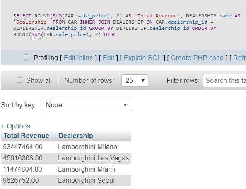The width and height of the screenshot is (246, 189).
Task: Focus the Filter rows search field
Action: [x=224, y=80]
